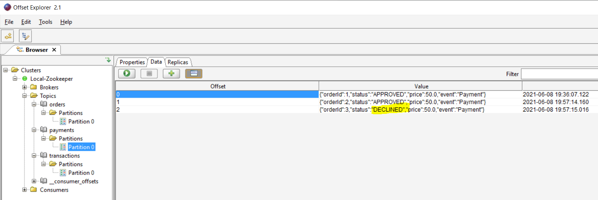Open the Help menu
This screenshot has height=200, width=598.
[x=66, y=22]
